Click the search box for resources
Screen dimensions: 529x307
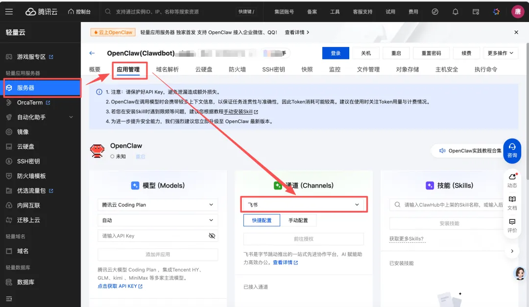[x=181, y=11]
